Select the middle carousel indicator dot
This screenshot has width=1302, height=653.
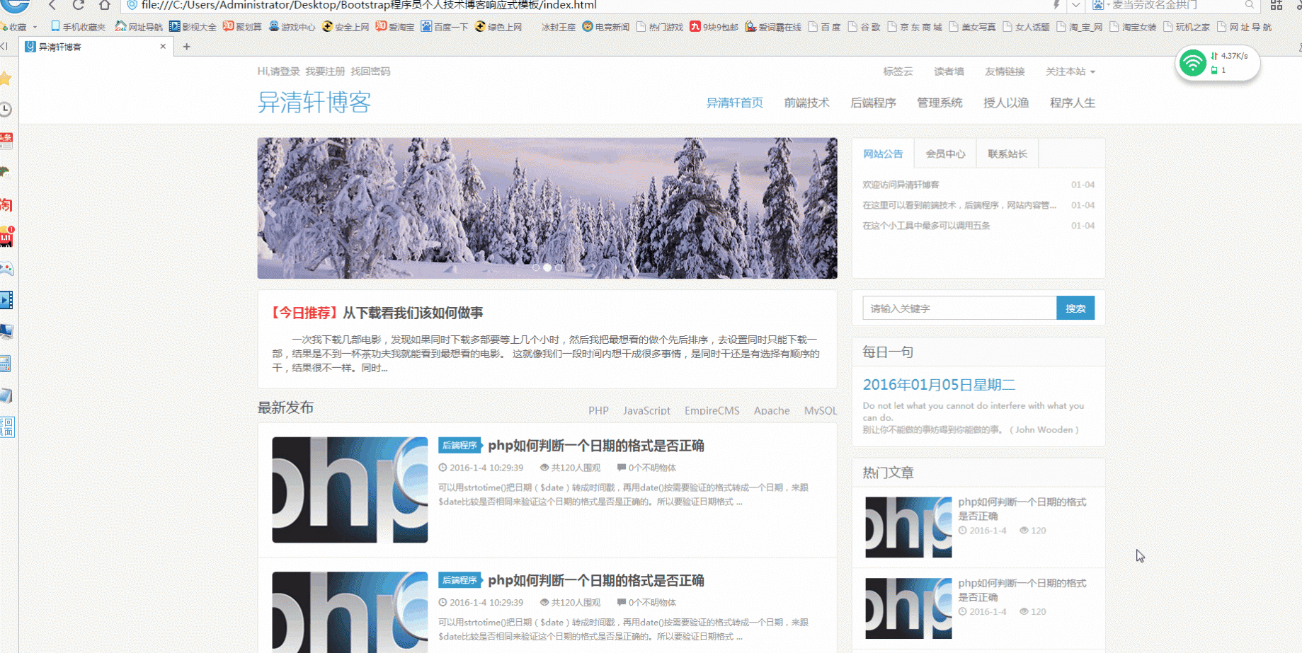click(547, 267)
